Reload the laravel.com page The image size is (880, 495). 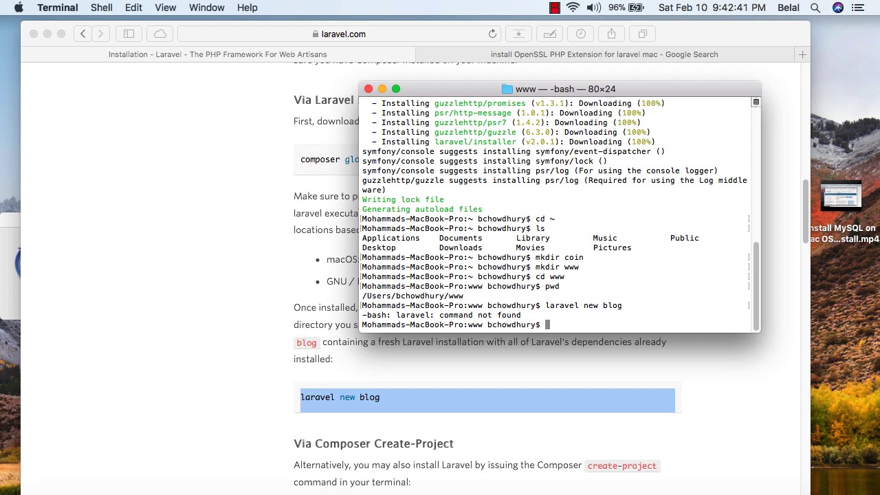pyautogui.click(x=492, y=34)
